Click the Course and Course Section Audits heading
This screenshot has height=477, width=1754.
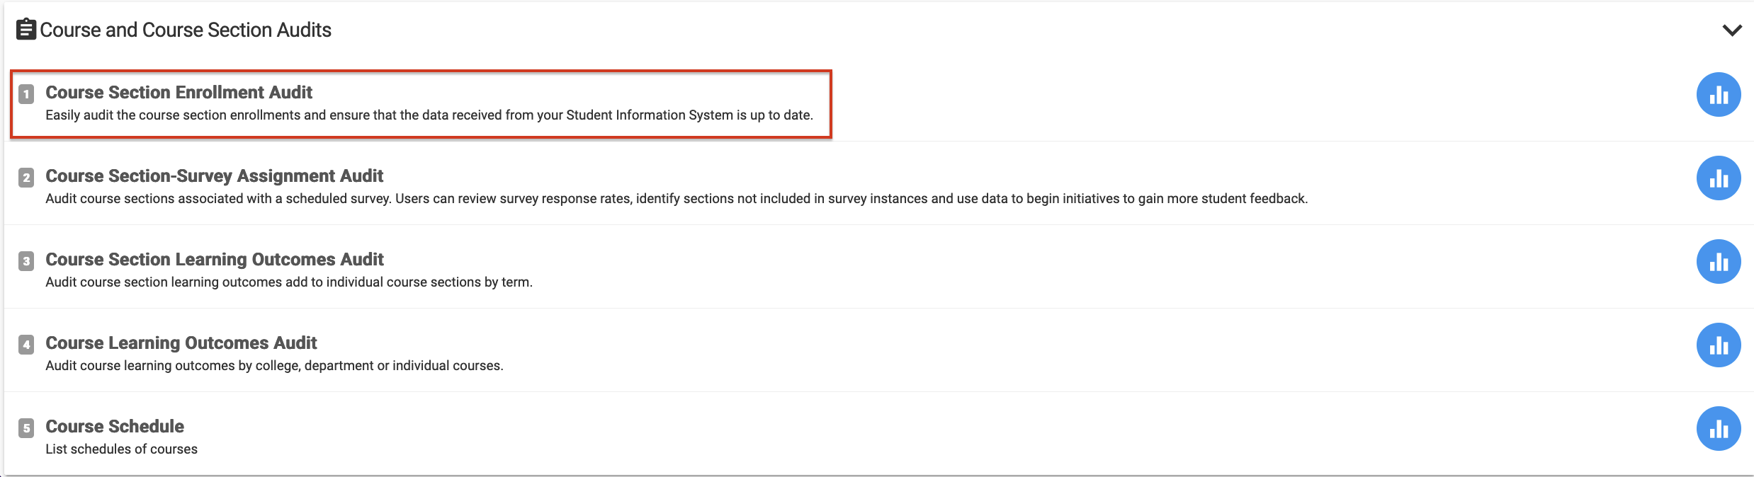186,30
